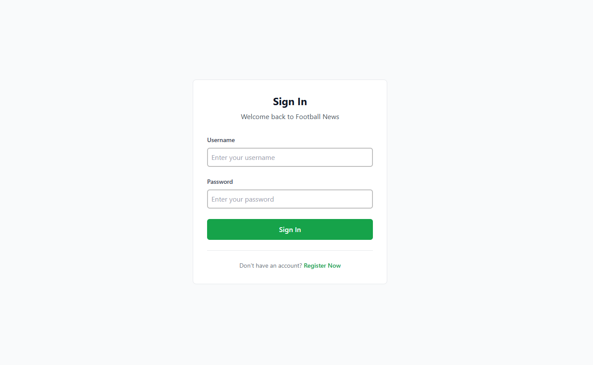
Task: Activate the Sign In submit button
Action: (x=290, y=229)
